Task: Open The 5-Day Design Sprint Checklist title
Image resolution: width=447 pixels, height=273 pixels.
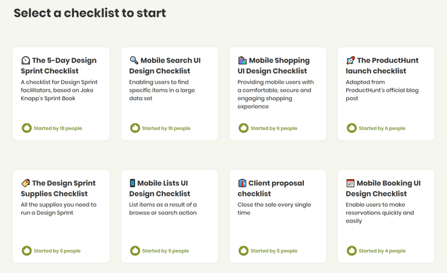Action: point(59,66)
